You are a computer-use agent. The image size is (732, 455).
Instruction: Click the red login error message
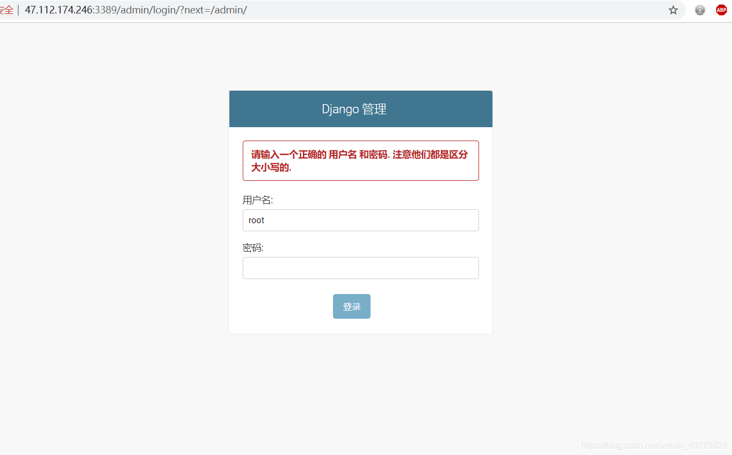pos(360,161)
